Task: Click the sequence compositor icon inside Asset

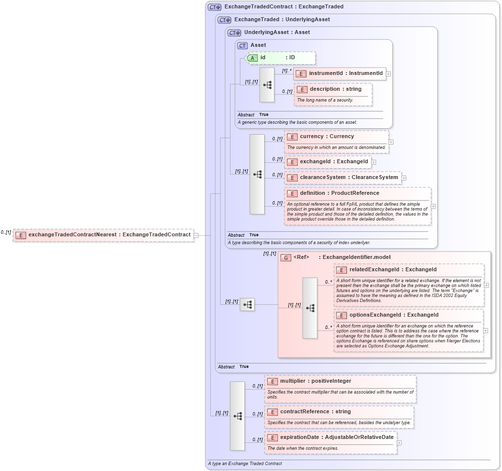Action: (x=267, y=85)
